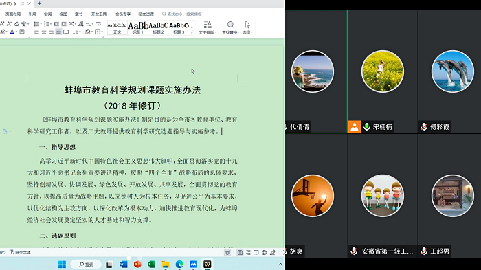Open the 审阅 ribbon tab
This screenshot has height=270, width=481.
point(48,14)
